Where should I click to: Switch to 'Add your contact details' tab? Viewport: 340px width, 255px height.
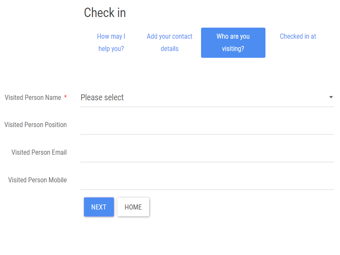pos(170,42)
